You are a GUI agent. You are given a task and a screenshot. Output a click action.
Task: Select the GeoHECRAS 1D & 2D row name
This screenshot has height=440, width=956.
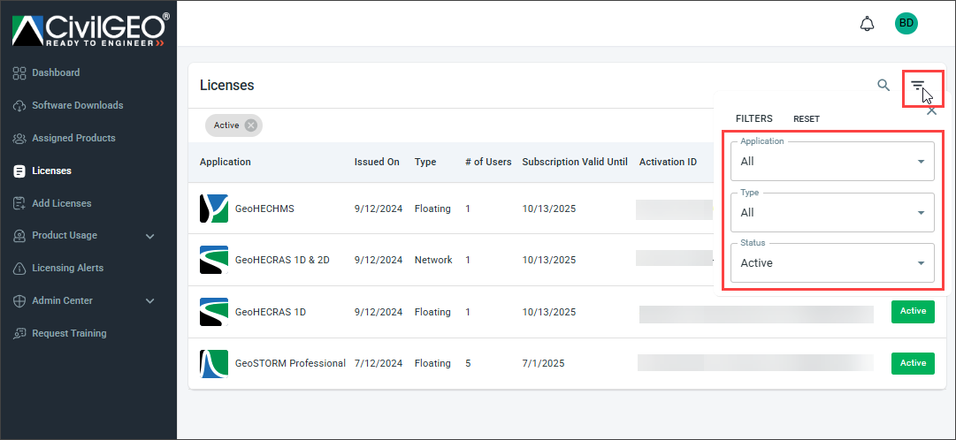[282, 260]
